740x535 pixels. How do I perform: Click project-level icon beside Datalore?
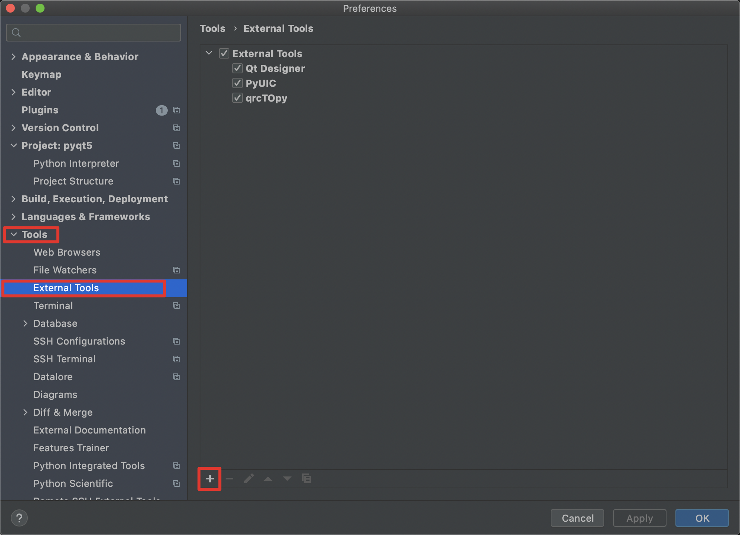[x=176, y=377]
